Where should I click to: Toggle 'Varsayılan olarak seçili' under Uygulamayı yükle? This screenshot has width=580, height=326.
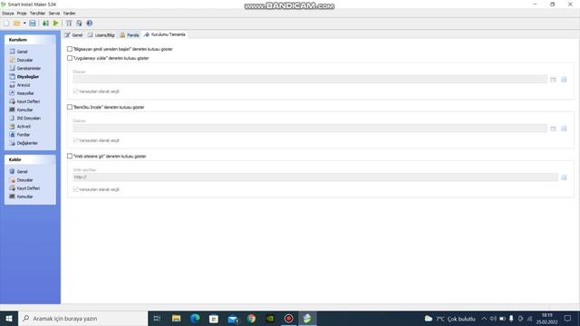click(75, 91)
